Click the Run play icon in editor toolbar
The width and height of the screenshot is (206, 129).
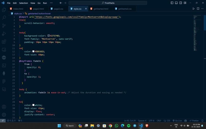click(193, 9)
